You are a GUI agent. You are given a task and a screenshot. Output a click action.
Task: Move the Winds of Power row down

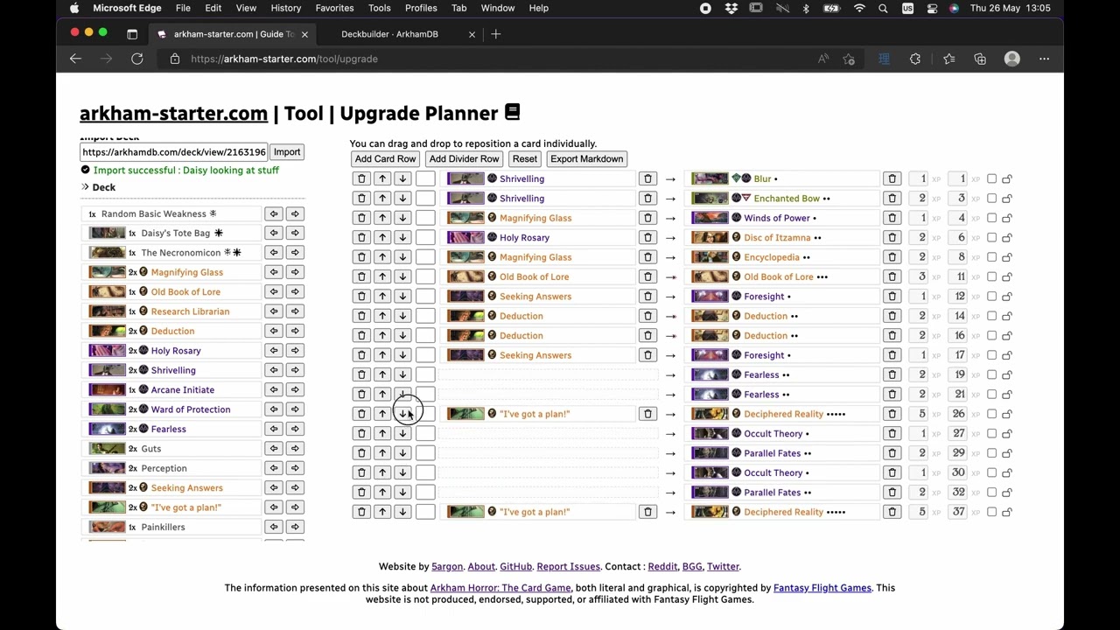pyautogui.click(x=402, y=218)
